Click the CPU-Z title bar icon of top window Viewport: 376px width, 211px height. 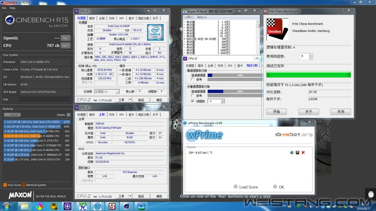[77, 11]
